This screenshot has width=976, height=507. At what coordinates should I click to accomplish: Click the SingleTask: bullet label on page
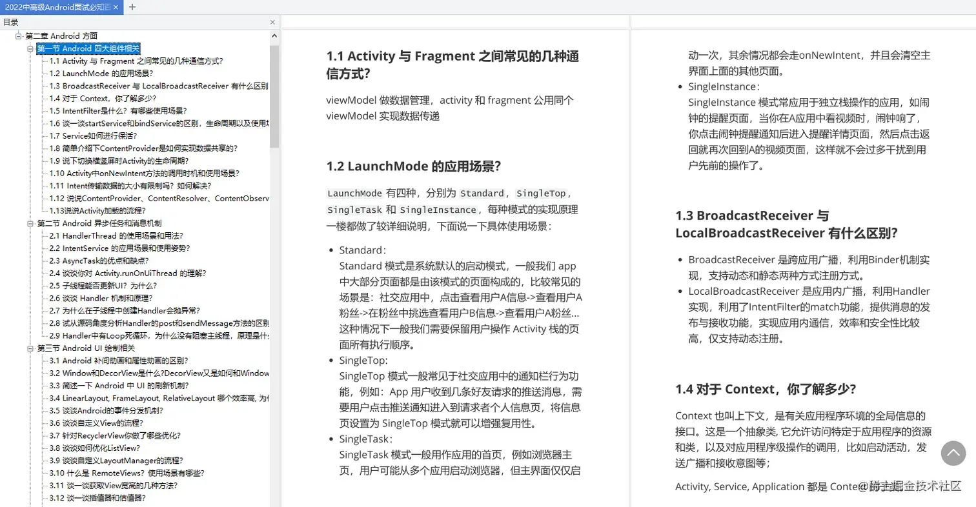365,439
